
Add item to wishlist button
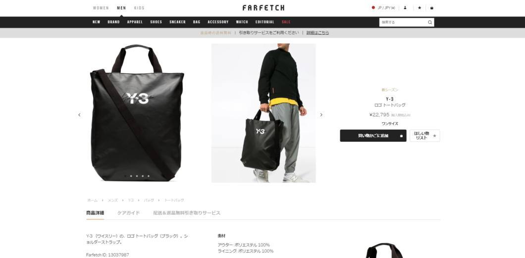pyautogui.click(x=424, y=136)
